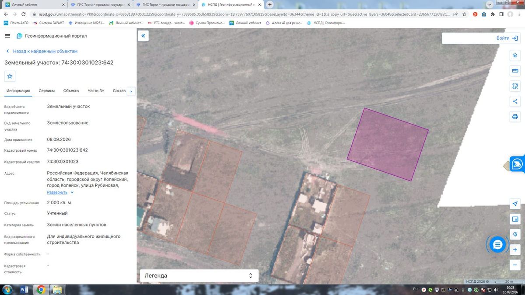Collapse the left information panel
Screen dimensions: 525x295
[x=143, y=36]
